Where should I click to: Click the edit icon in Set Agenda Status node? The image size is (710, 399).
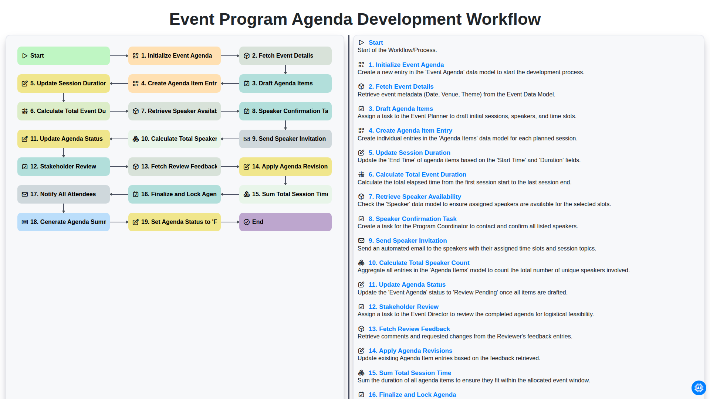click(136, 222)
